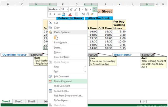The image size is (168, 107).
Task: Apply the red Font Color swatch
Action: (x=70, y=14)
